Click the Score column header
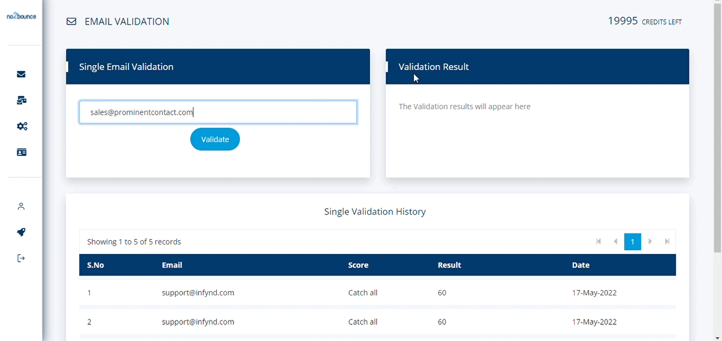The image size is (722, 341). [358, 265]
